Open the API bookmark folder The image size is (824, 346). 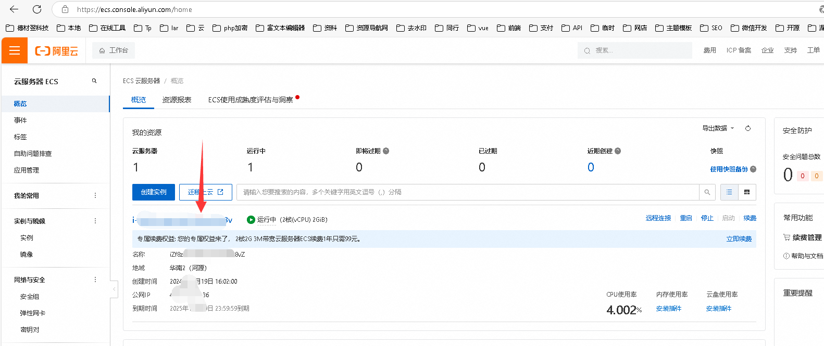click(x=572, y=28)
